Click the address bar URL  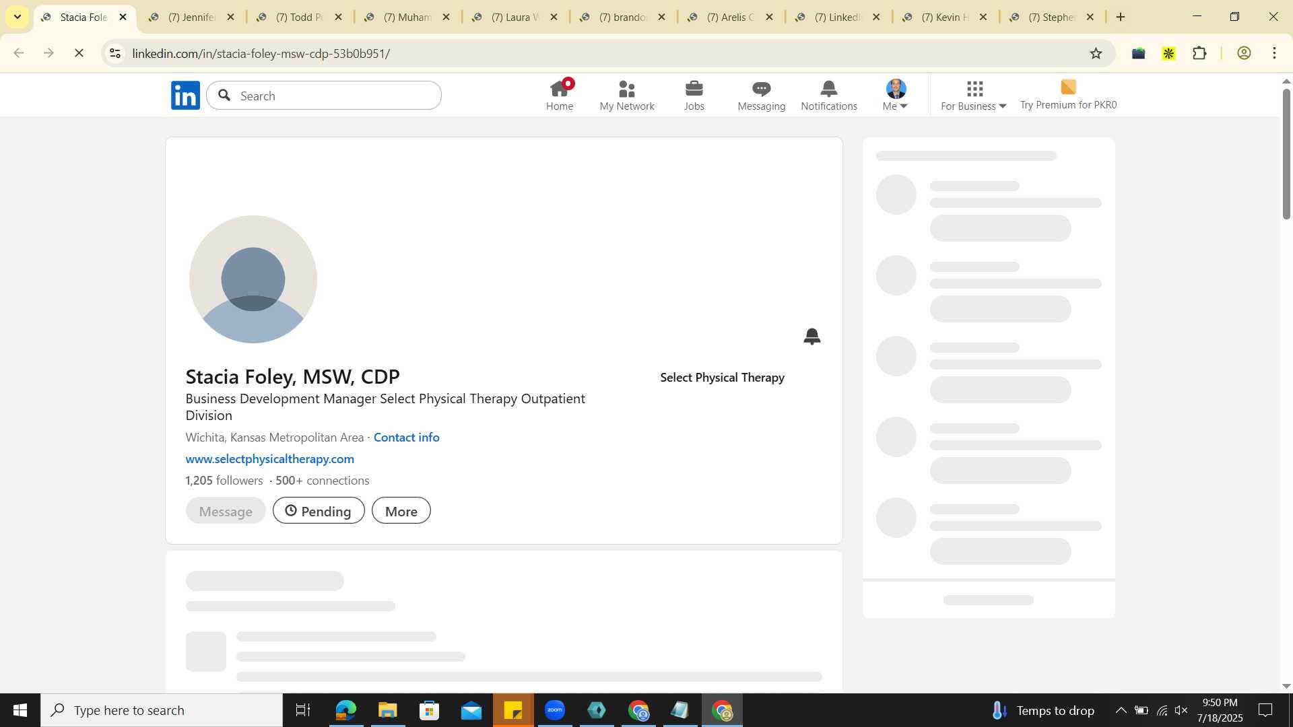coord(261,53)
